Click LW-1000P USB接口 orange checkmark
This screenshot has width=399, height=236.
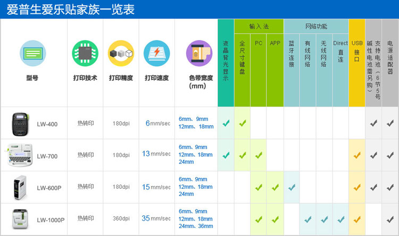point(357,219)
